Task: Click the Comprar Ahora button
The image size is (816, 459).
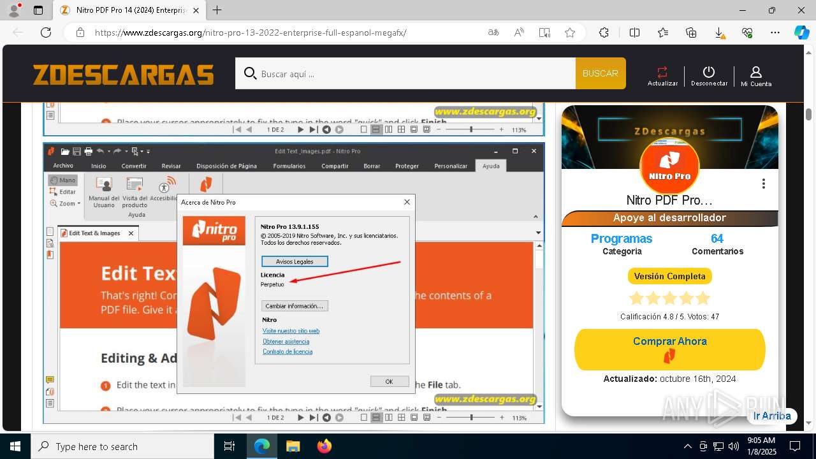Action: [669, 349]
